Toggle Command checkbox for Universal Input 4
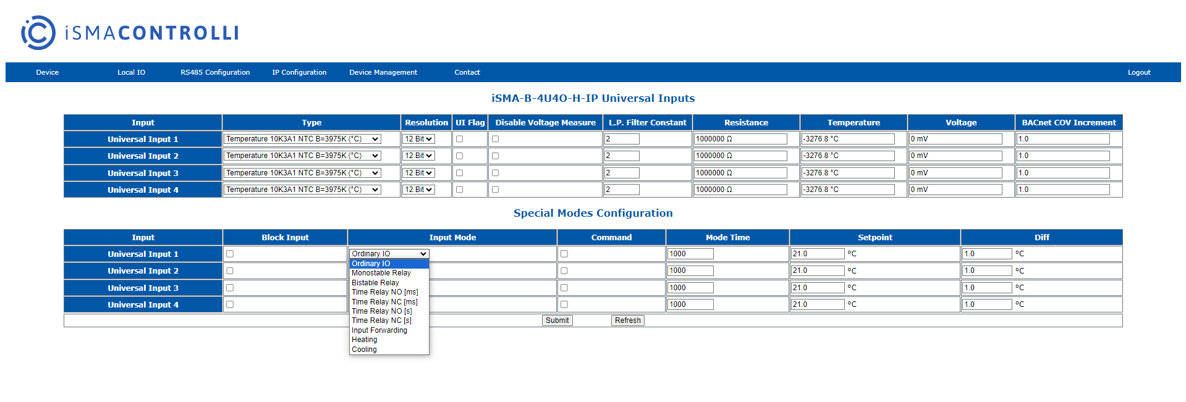The width and height of the screenshot is (1186, 402). (x=564, y=304)
